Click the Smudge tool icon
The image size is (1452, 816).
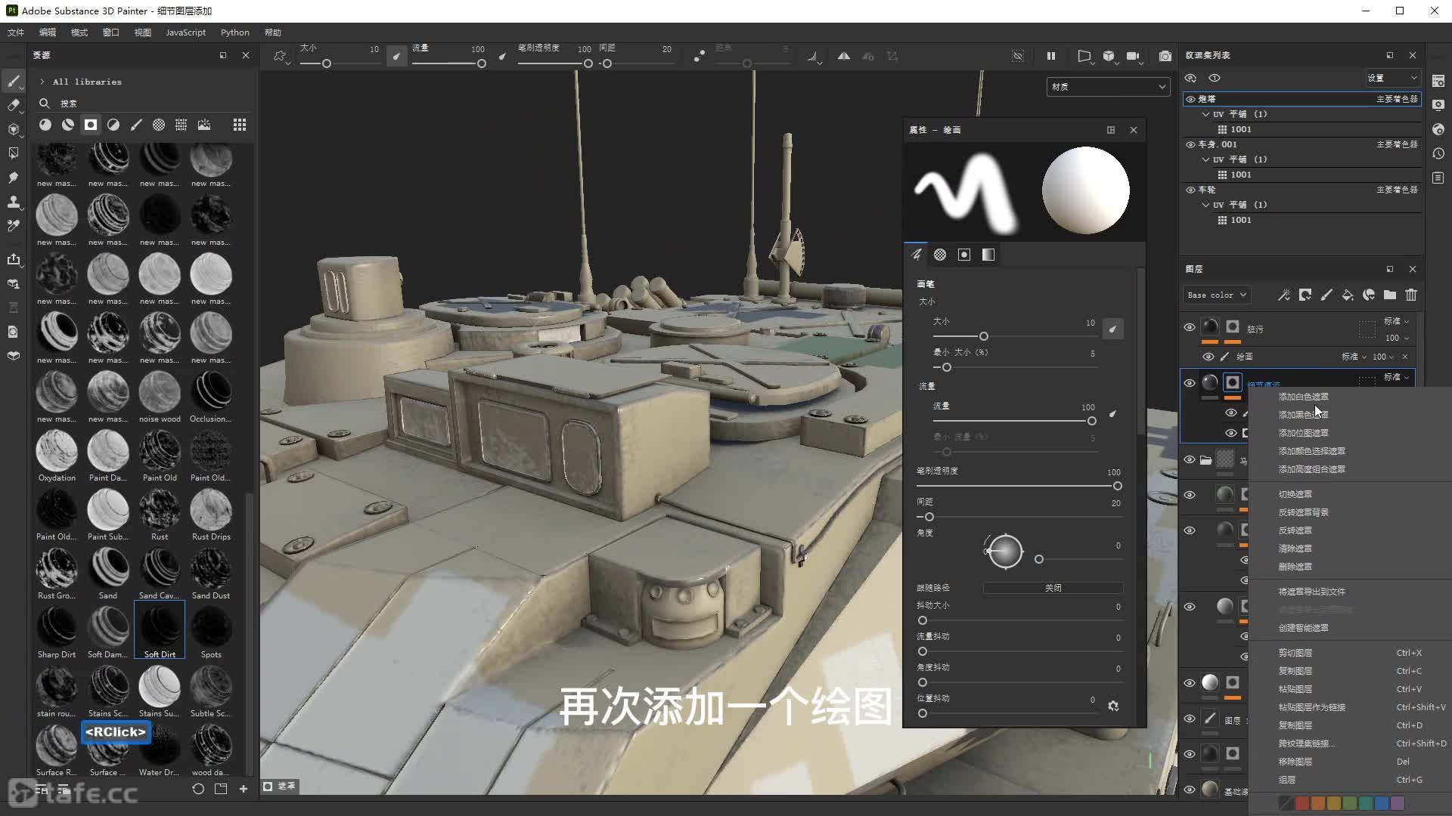click(13, 178)
